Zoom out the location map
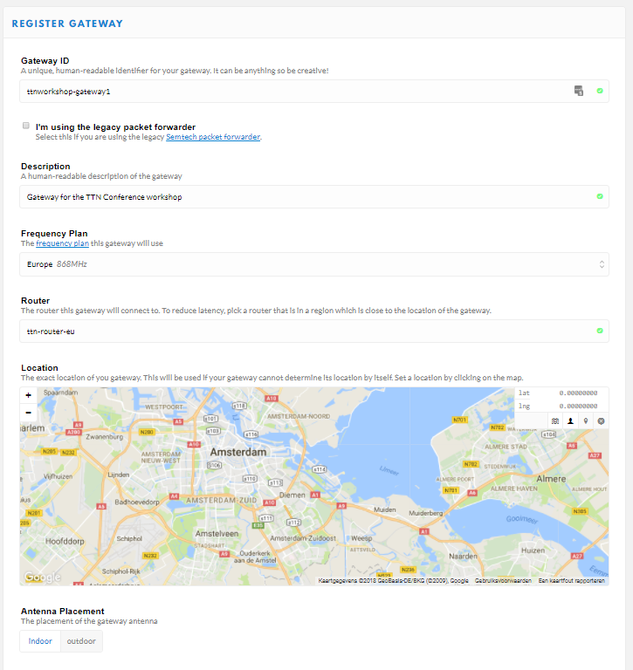 28,413
